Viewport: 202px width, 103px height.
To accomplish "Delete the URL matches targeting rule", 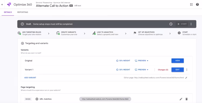I will (187, 99).
